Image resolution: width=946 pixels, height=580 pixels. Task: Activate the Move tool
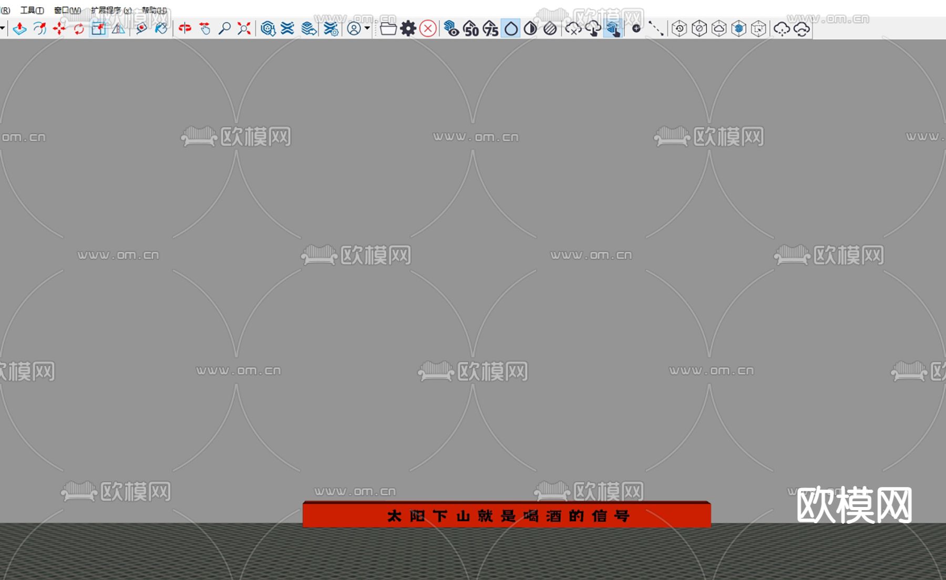click(59, 30)
